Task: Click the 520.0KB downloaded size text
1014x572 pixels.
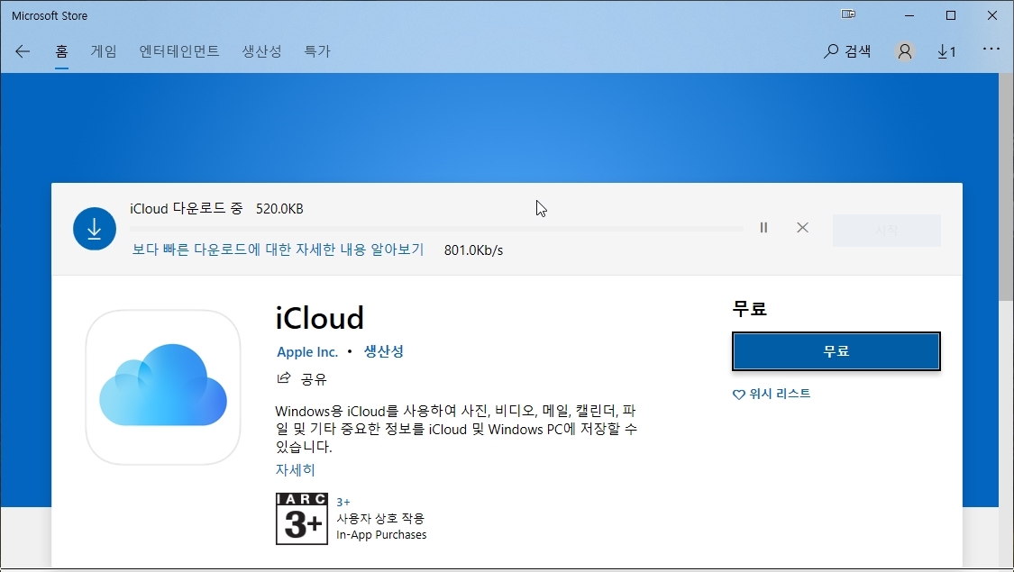Action: (x=279, y=209)
